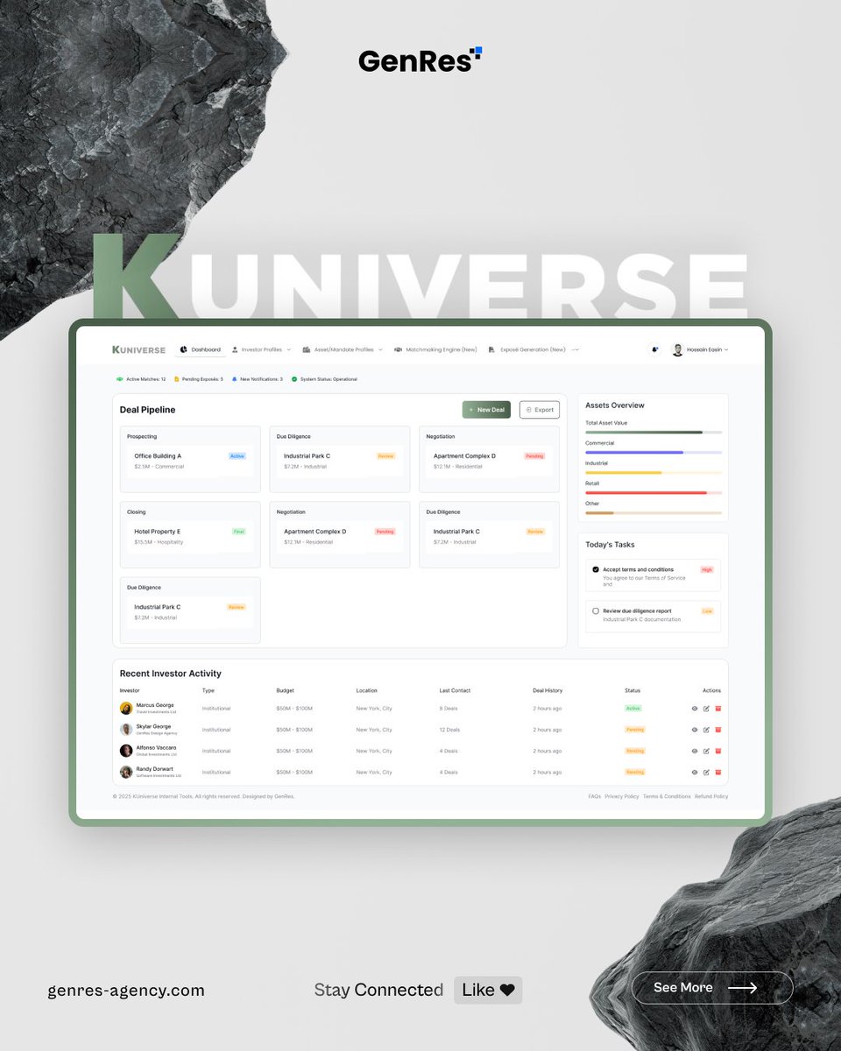Click Alfonso Vaccaro's avatar

126,751
